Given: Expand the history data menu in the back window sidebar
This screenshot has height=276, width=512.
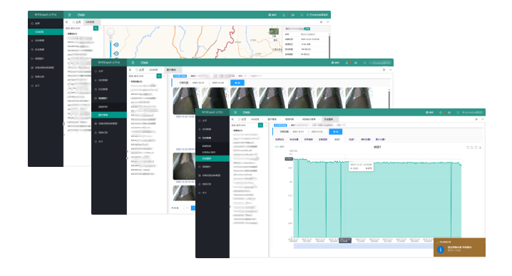Looking at the screenshot, I should click(x=46, y=50).
